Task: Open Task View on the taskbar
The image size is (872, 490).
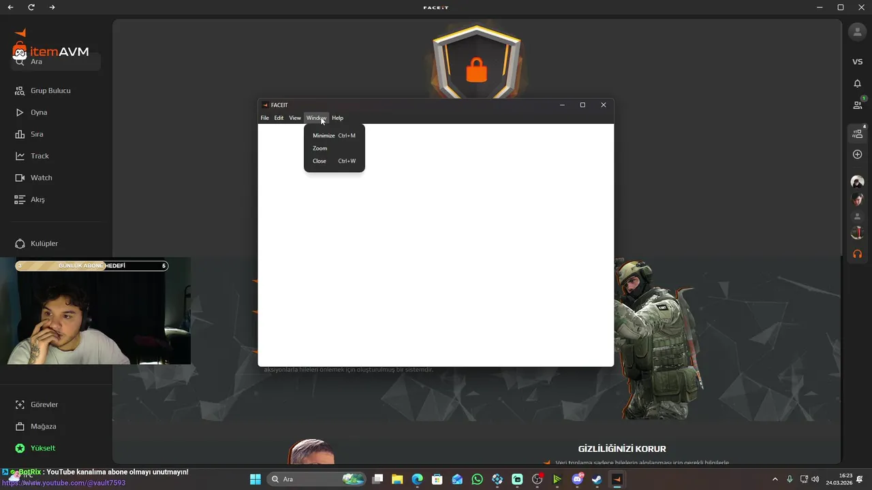Action: (377, 479)
